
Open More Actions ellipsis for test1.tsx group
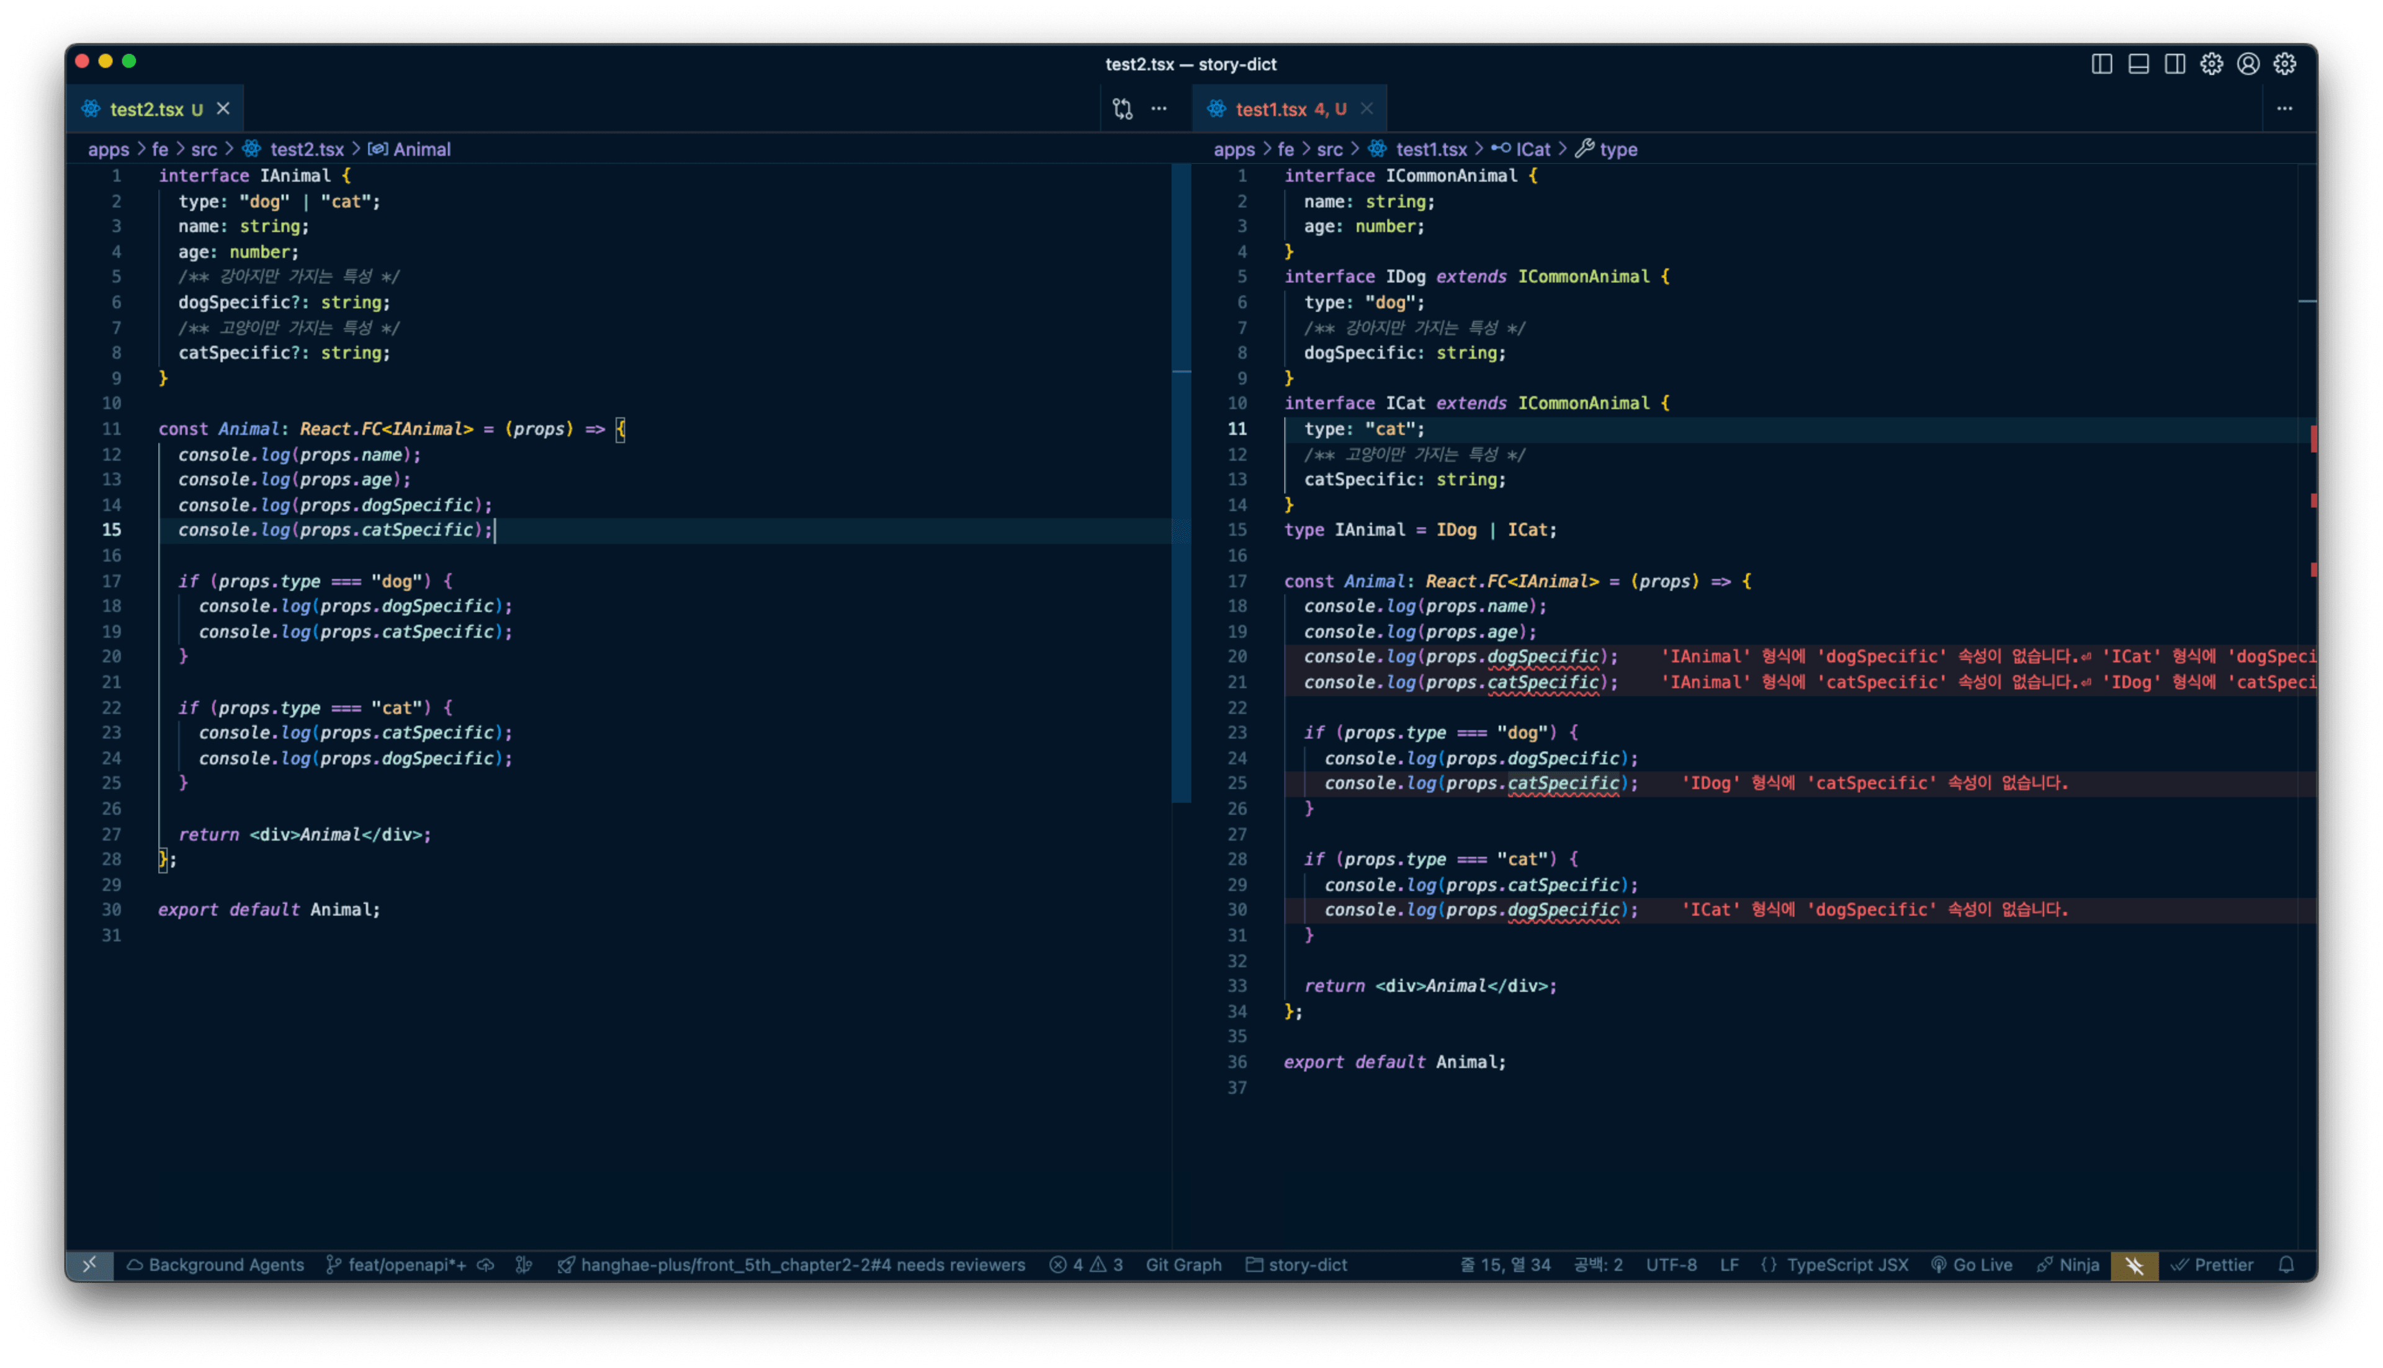[2286, 109]
